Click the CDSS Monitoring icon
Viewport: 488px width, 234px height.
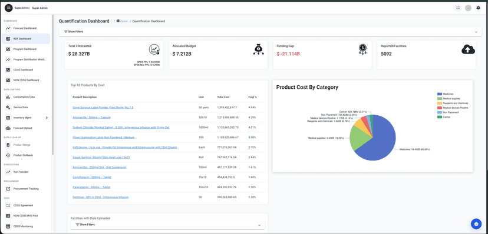click(8, 226)
